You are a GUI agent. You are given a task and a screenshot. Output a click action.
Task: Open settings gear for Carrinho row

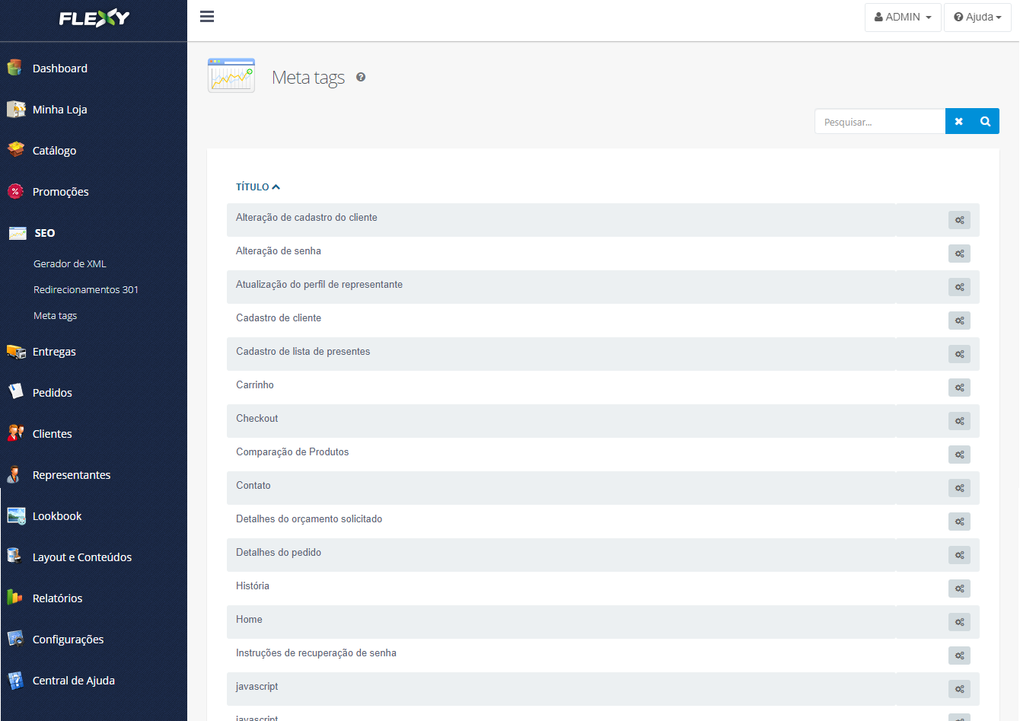959,388
